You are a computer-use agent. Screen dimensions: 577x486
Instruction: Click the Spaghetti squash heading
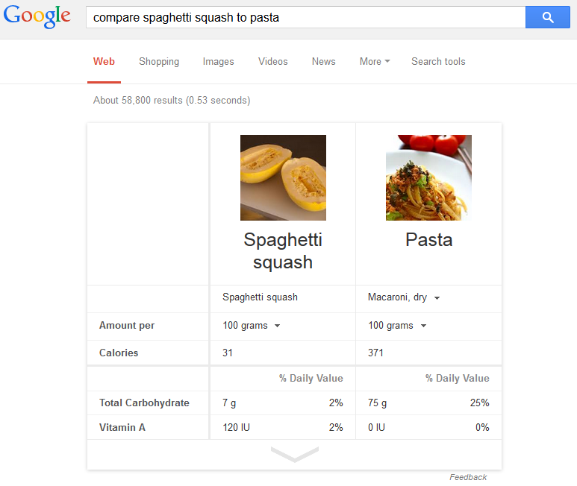coord(283,251)
